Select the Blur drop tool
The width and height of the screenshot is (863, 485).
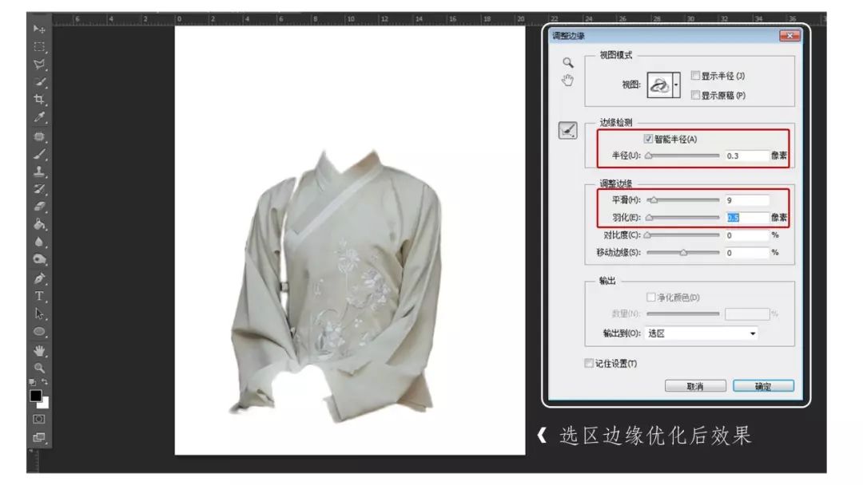pos(39,242)
